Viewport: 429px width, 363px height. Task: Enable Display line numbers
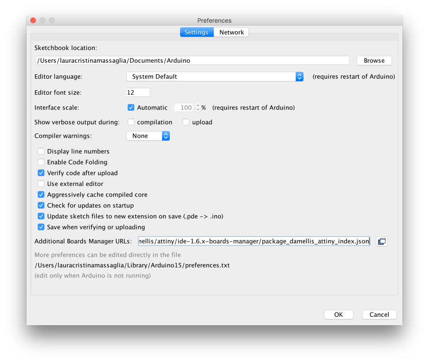click(41, 151)
